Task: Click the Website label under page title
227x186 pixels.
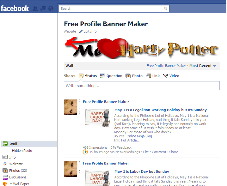Action: [x=70, y=31]
